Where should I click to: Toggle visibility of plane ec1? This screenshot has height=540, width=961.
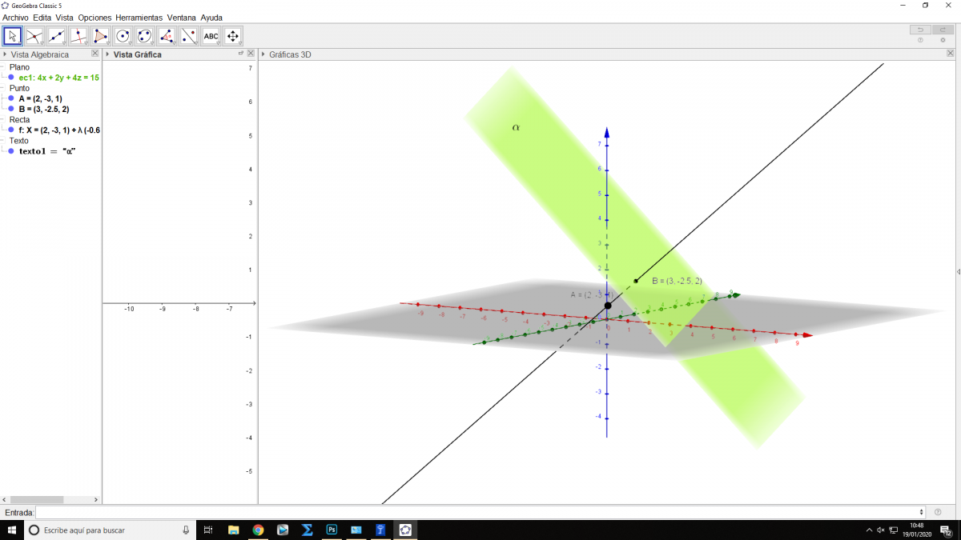point(11,78)
